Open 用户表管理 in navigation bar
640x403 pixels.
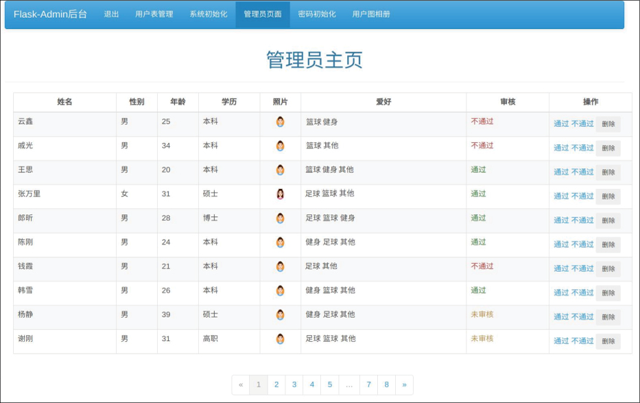154,14
